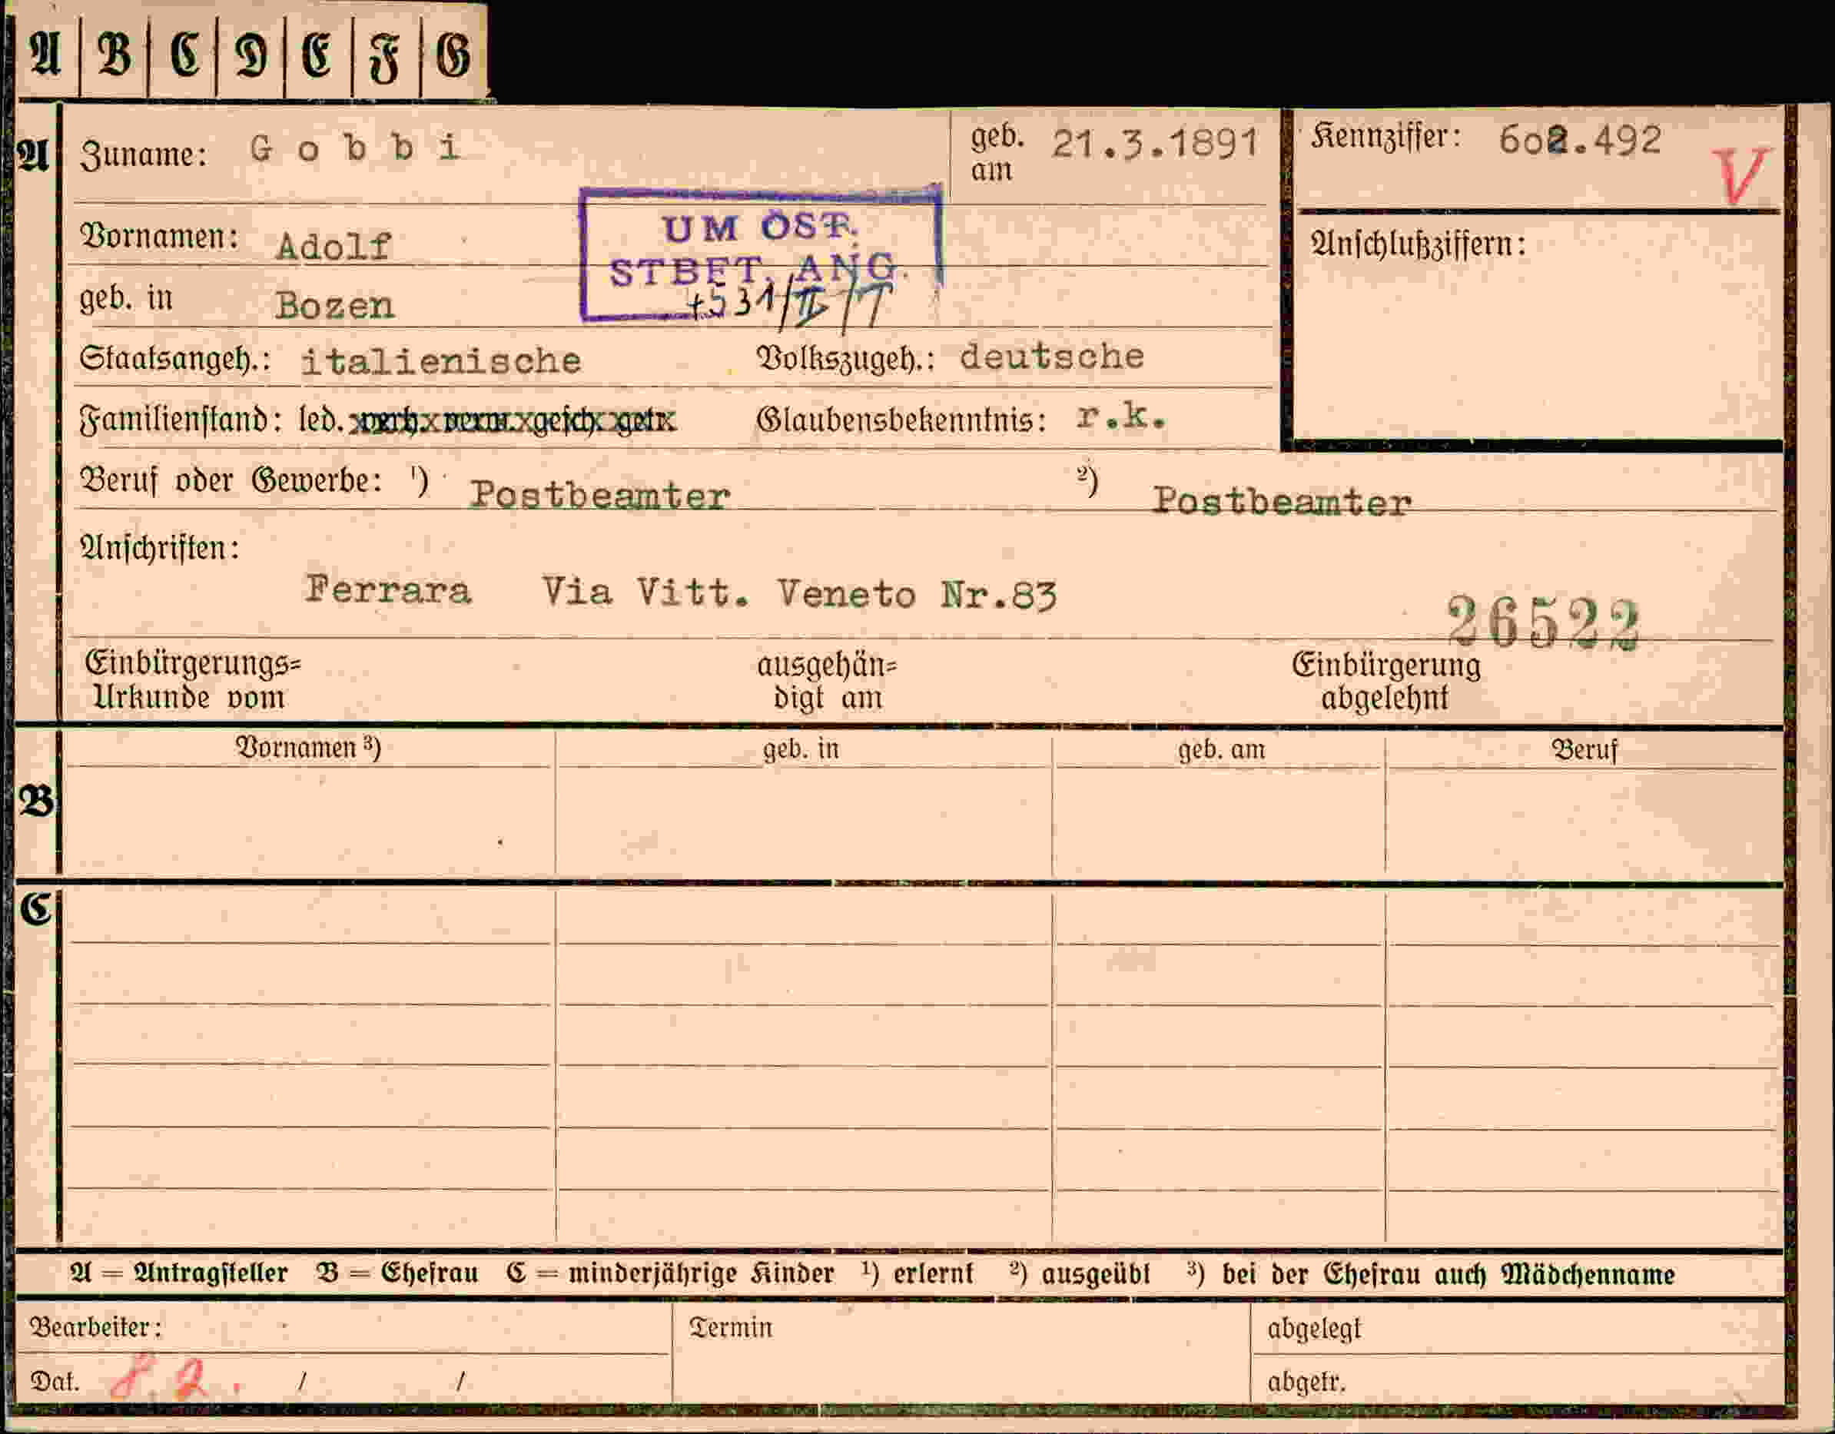1835x1434 pixels.
Task: Select the index tab letter E at top
Action: coord(317,55)
